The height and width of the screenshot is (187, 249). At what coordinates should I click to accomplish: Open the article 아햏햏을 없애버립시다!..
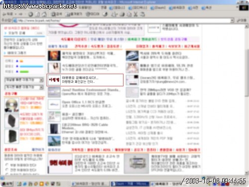coord(80,78)
